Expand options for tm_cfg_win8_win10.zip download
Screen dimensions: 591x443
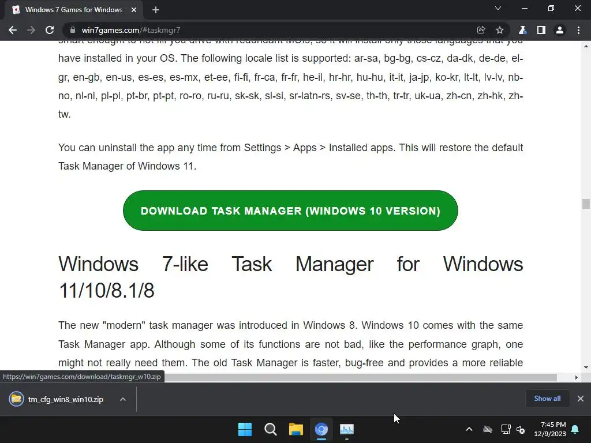point(123,399)
